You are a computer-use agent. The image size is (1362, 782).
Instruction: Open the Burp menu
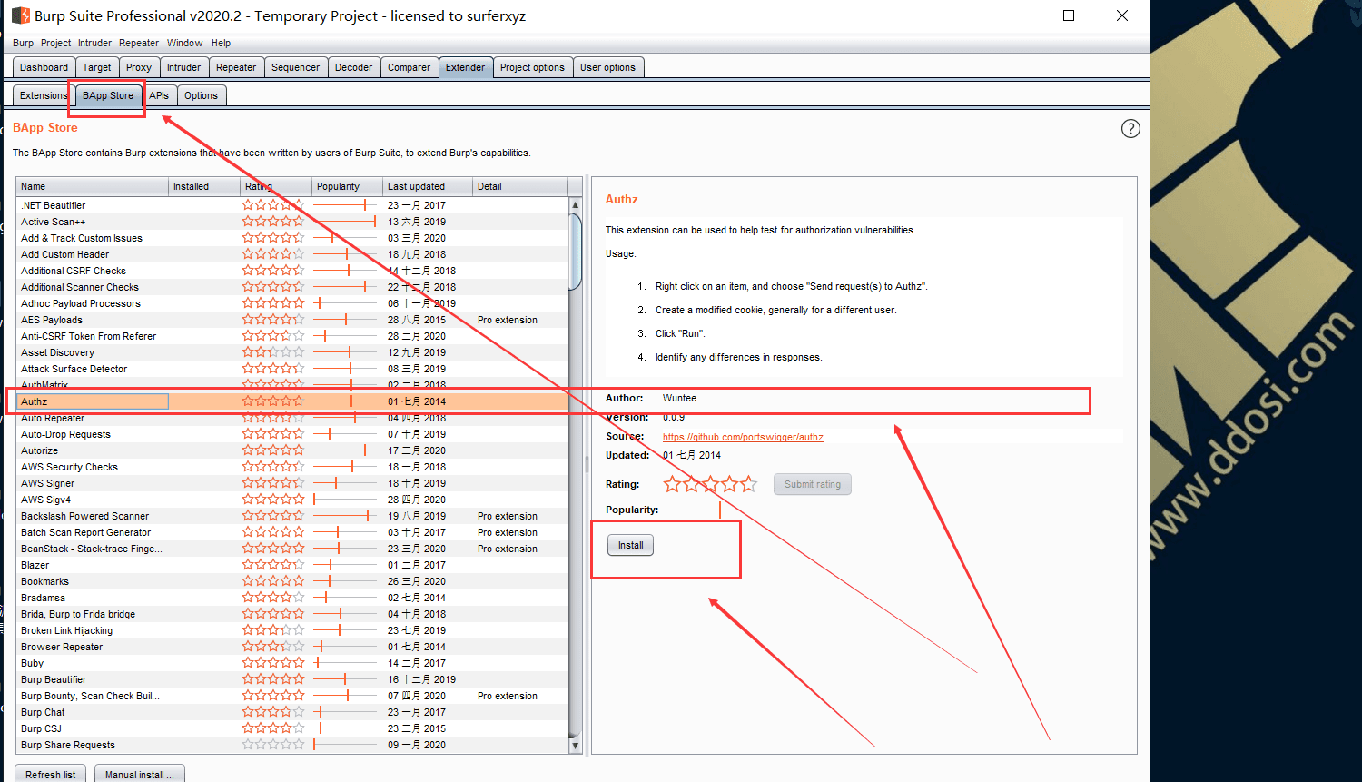(23, 43)
